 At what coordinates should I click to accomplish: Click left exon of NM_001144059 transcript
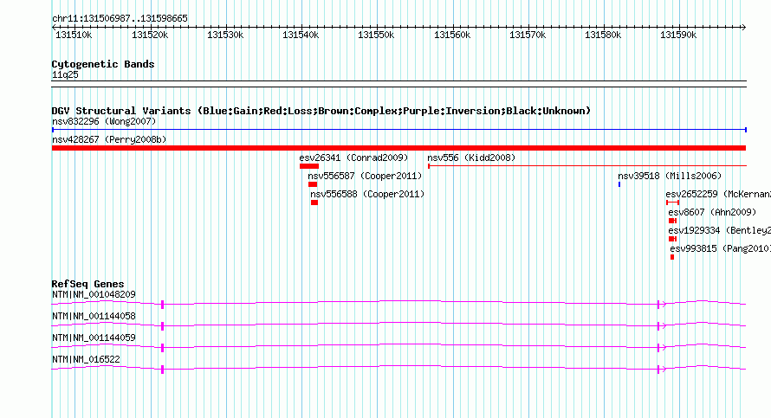click(162, 348)
